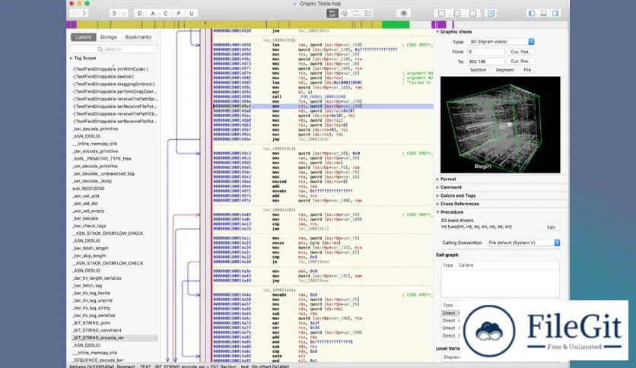Select the _ber_tlv_tag_string label
Image resolution: width=636 pixels, height=368 pixels.
[x=93, y=308]
